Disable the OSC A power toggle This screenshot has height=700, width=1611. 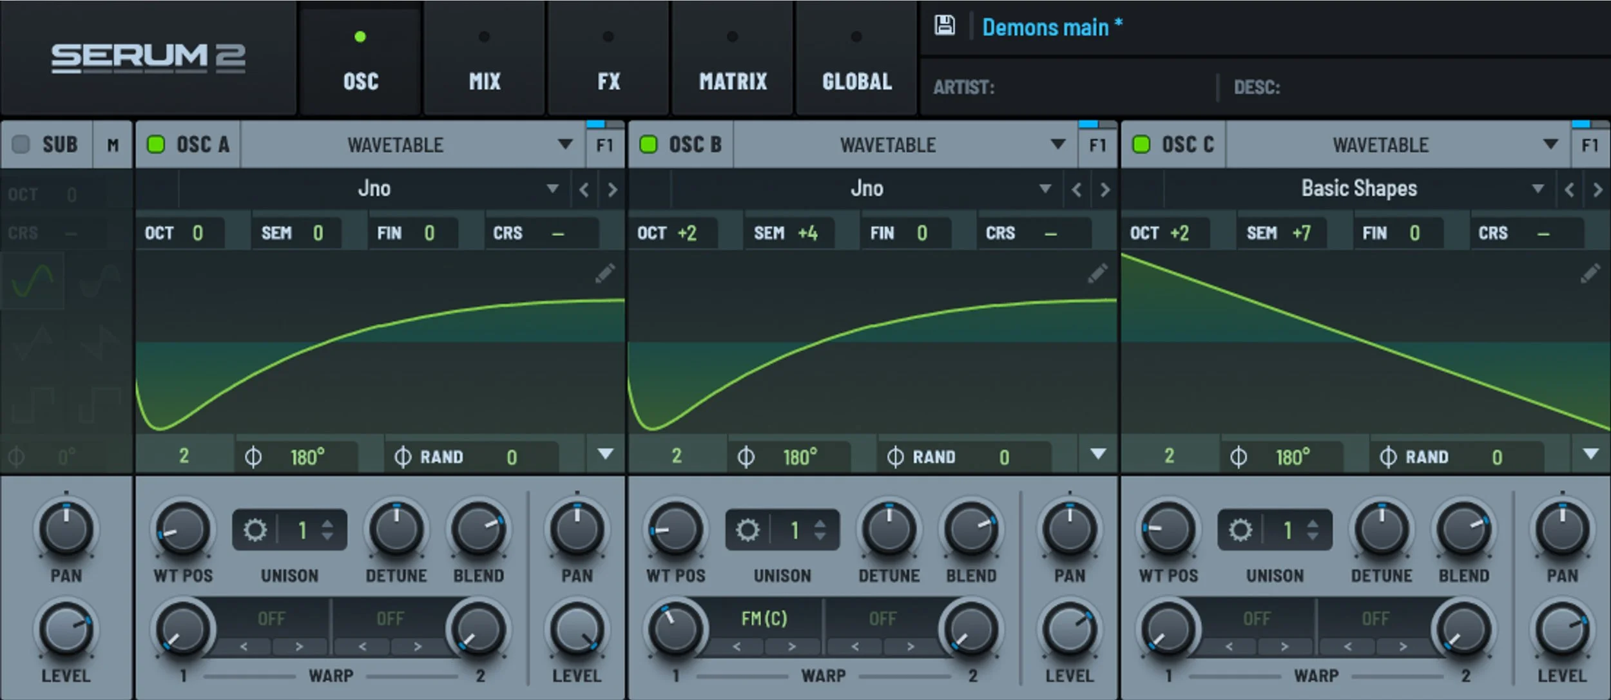pyautogui.click(x=156, y=144)
